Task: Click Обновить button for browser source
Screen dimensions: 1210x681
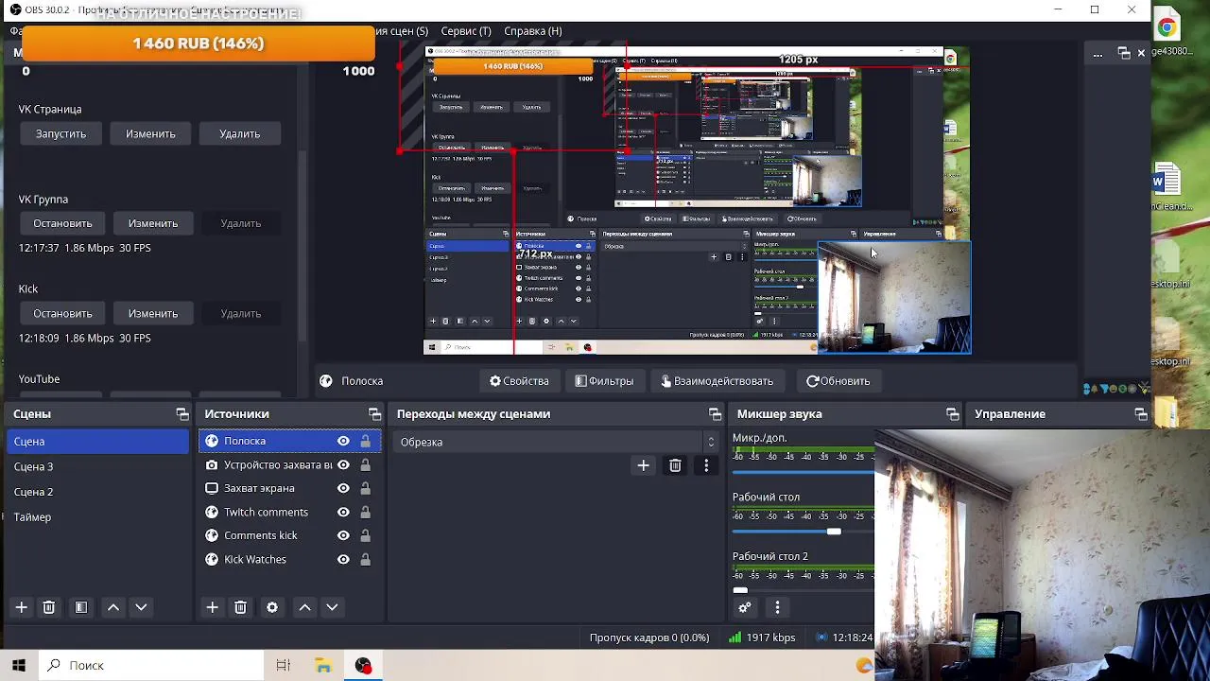Action: point(838,381)
